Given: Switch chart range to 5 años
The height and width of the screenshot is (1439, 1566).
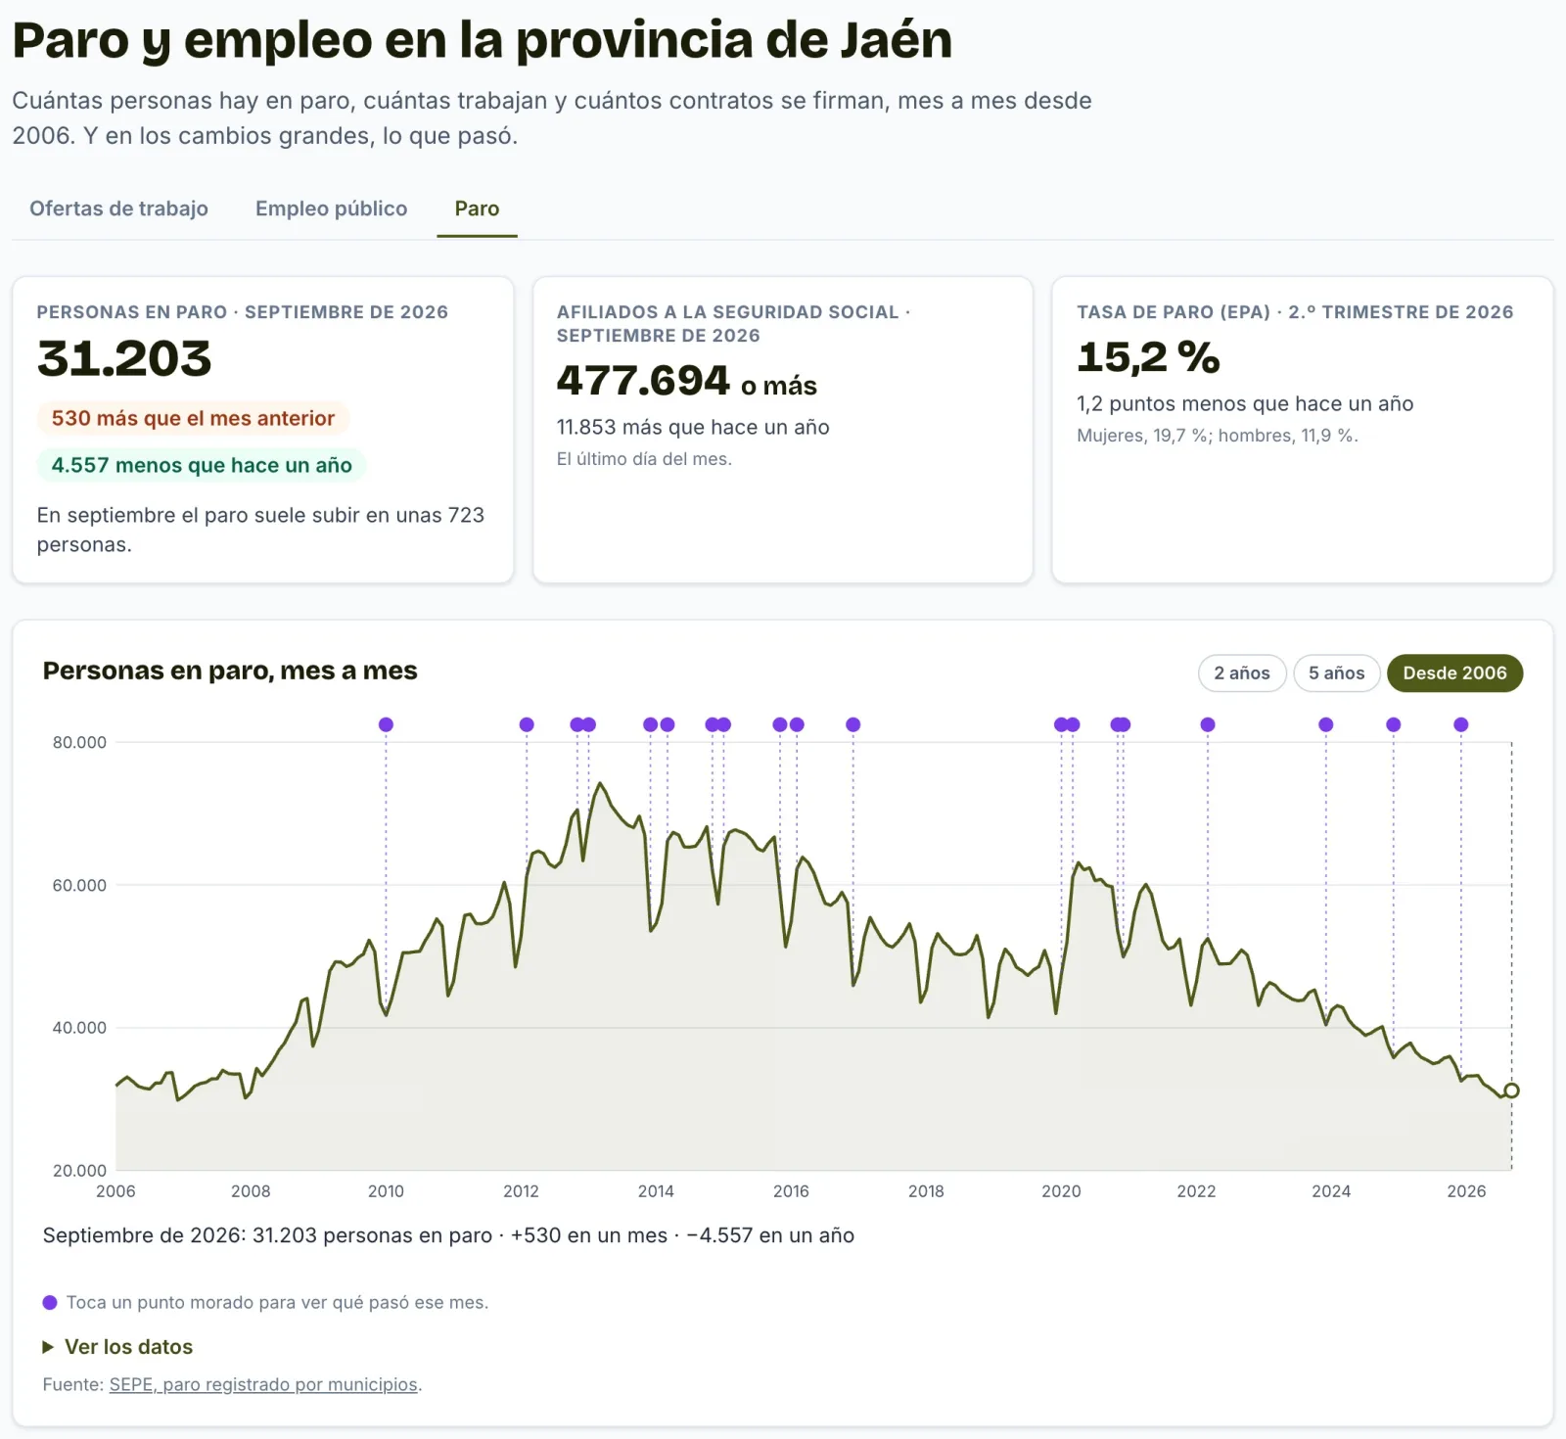Looking at the screenshot, I should [1336, 673].
